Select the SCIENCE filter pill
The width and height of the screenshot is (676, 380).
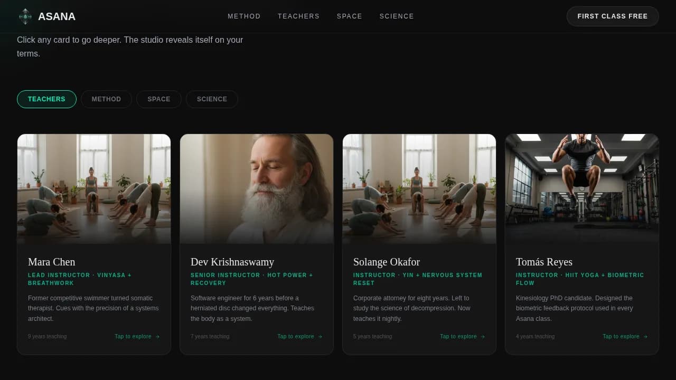[212, 99]
